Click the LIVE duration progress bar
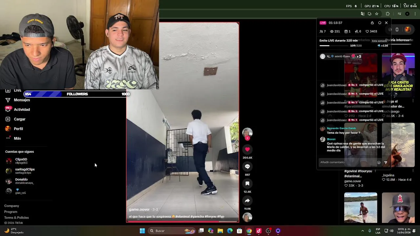This screenshot has height=236, width=420. (x=334, y=46)
